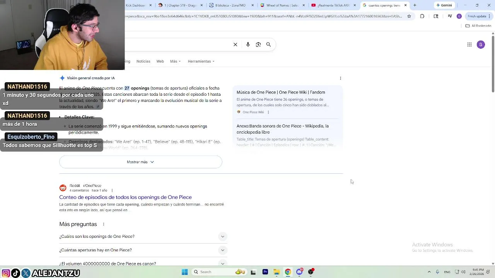Bookmark this page with the star icon
The height and width of the screenshot is (278, 495).
(409, 16)
